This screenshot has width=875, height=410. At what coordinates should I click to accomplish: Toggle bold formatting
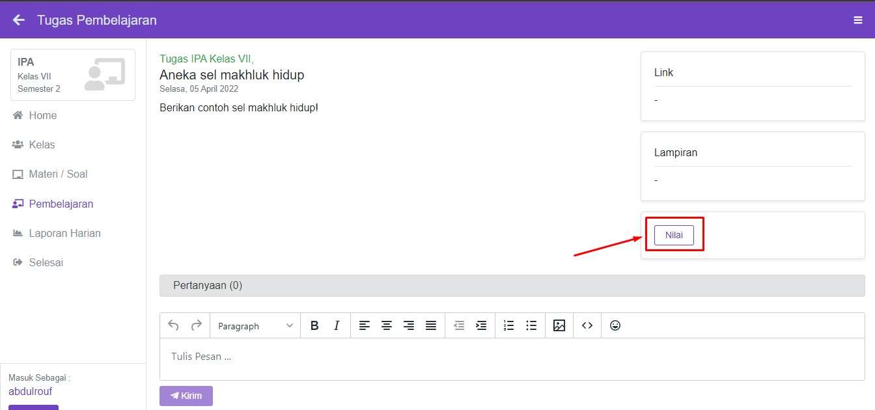(314, 325)
